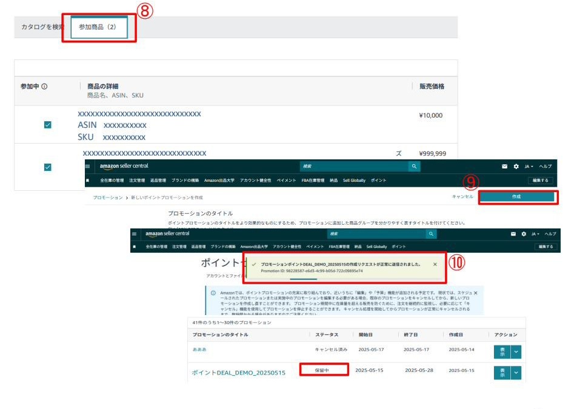Open messages envelope icon on promotion-list page

(x=513, y=234)
